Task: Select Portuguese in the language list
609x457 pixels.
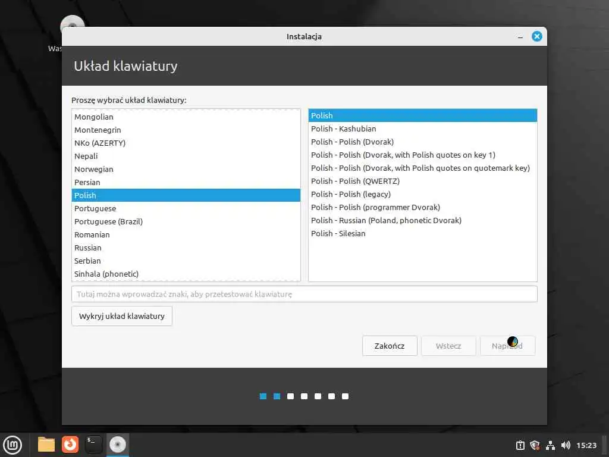Action: click(x=186, y=208)
